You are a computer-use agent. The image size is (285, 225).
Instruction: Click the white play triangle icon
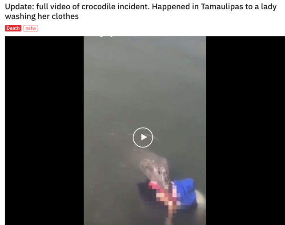point(144,137)
